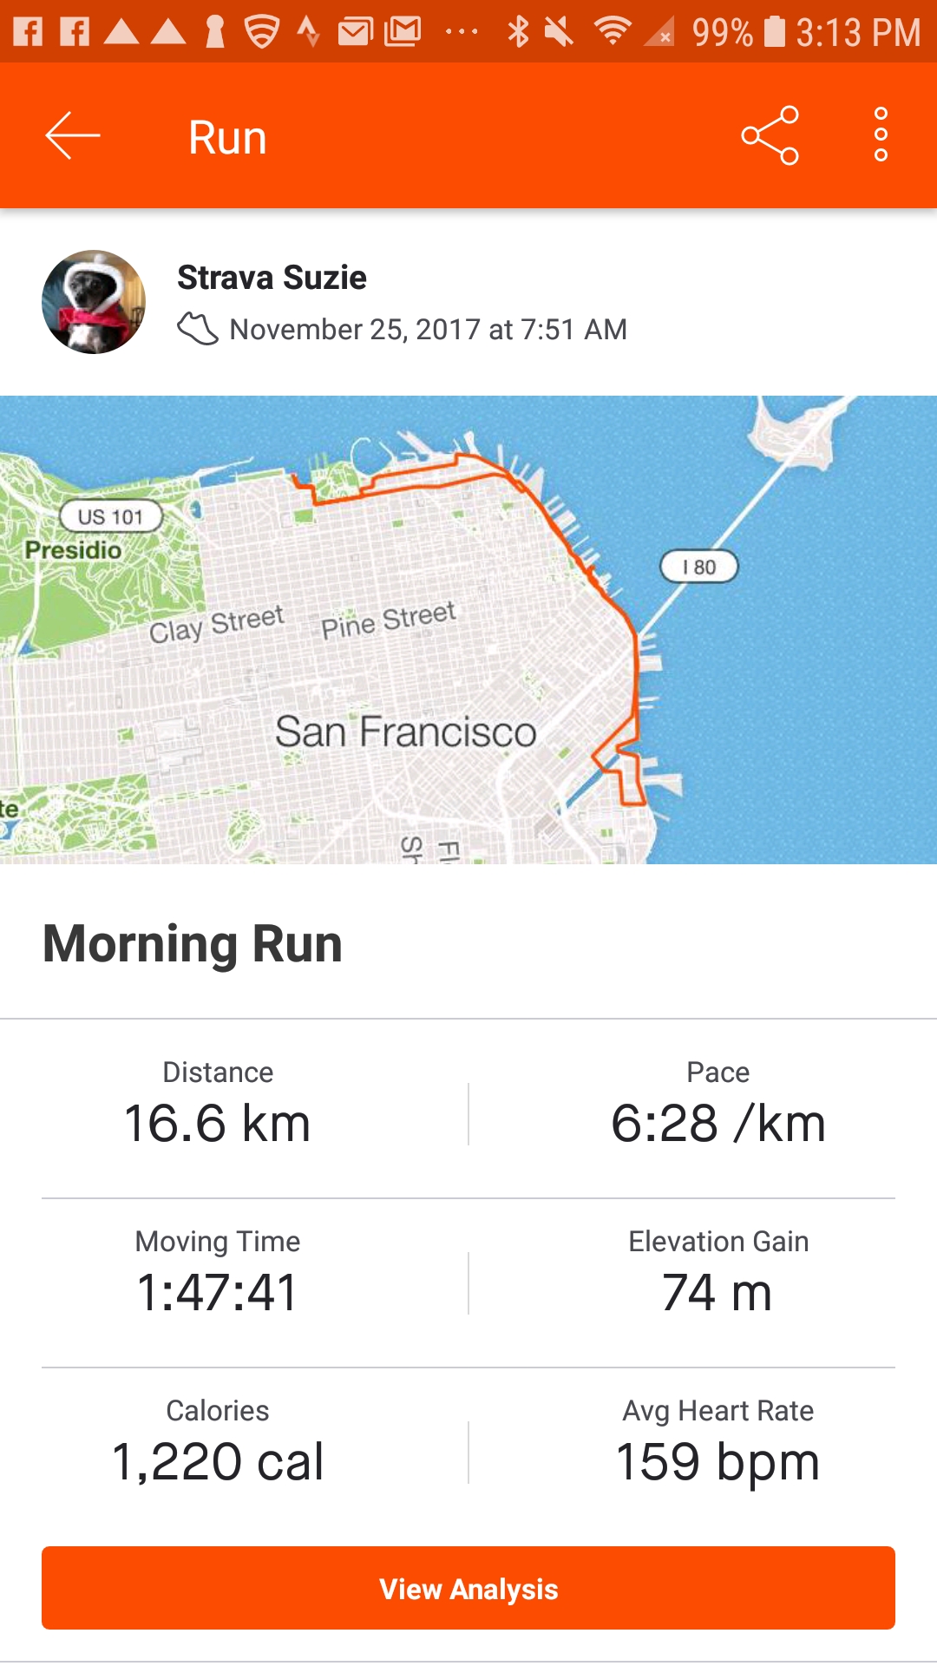937x1666 pixels.
Task: Open the San Francisco route map
Action: coord(468,629)
